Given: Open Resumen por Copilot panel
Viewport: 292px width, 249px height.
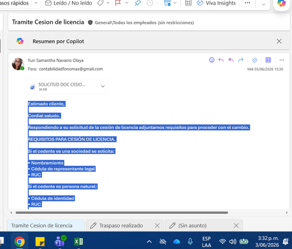Looking at the screenshot, I should click(58, 41).
